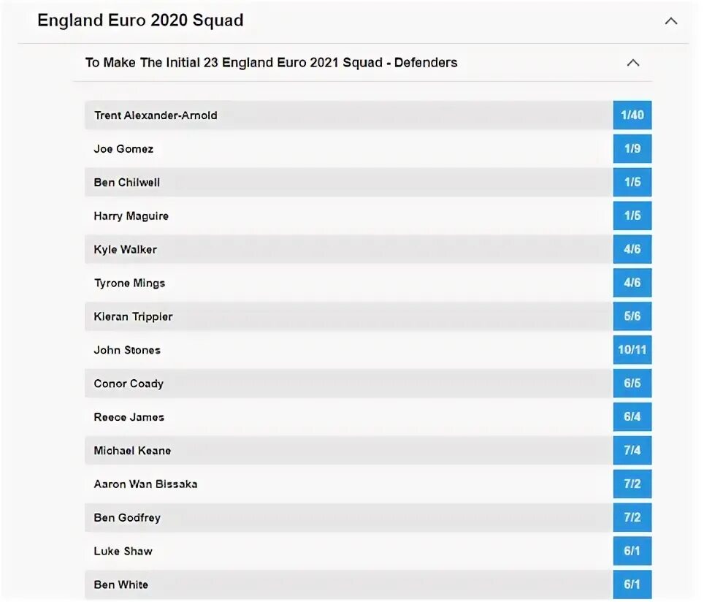Image resolution: width=704 pixels, height=602 pixels.
Task: Pick Ben Godfrey at 7/2 odds
Action: pos(632,518)
